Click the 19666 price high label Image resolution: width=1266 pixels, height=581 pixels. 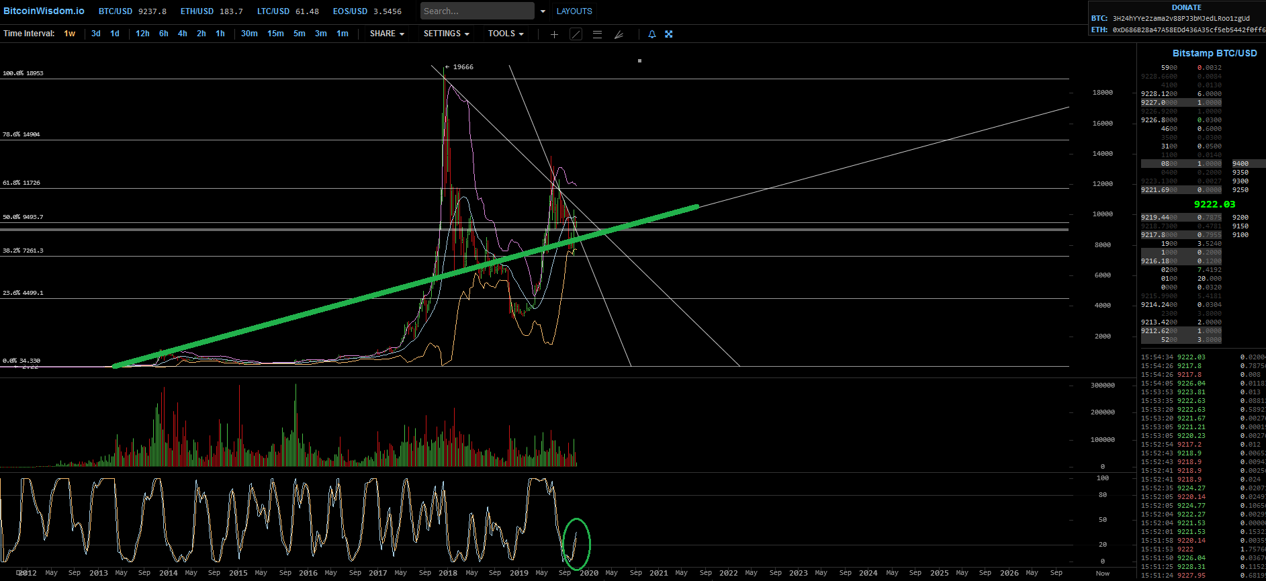pyautogui.click(x=463, y=67)
